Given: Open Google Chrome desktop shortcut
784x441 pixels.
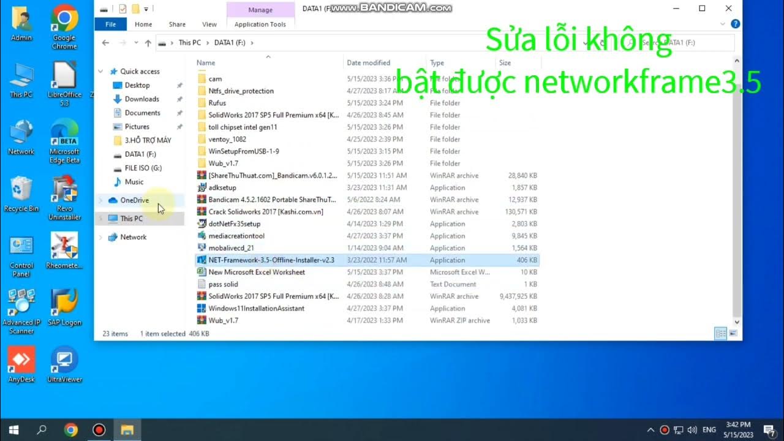Looking at the screenshot, I should pos(64,26).
